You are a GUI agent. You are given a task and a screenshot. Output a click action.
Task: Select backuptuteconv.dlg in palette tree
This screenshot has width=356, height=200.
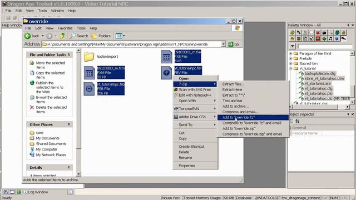tap(320, 73)
